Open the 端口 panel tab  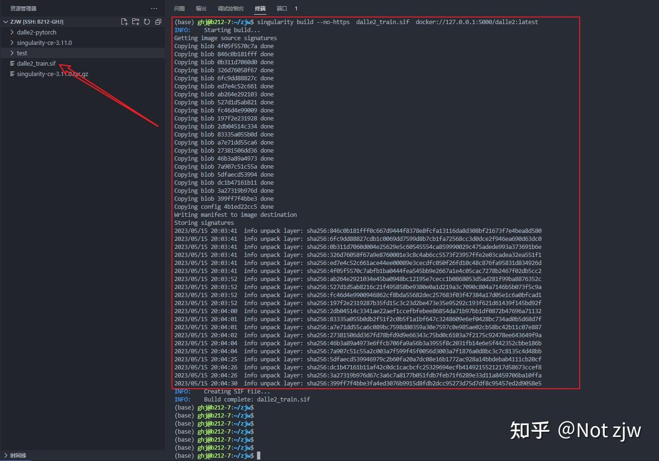coord(282,8)
